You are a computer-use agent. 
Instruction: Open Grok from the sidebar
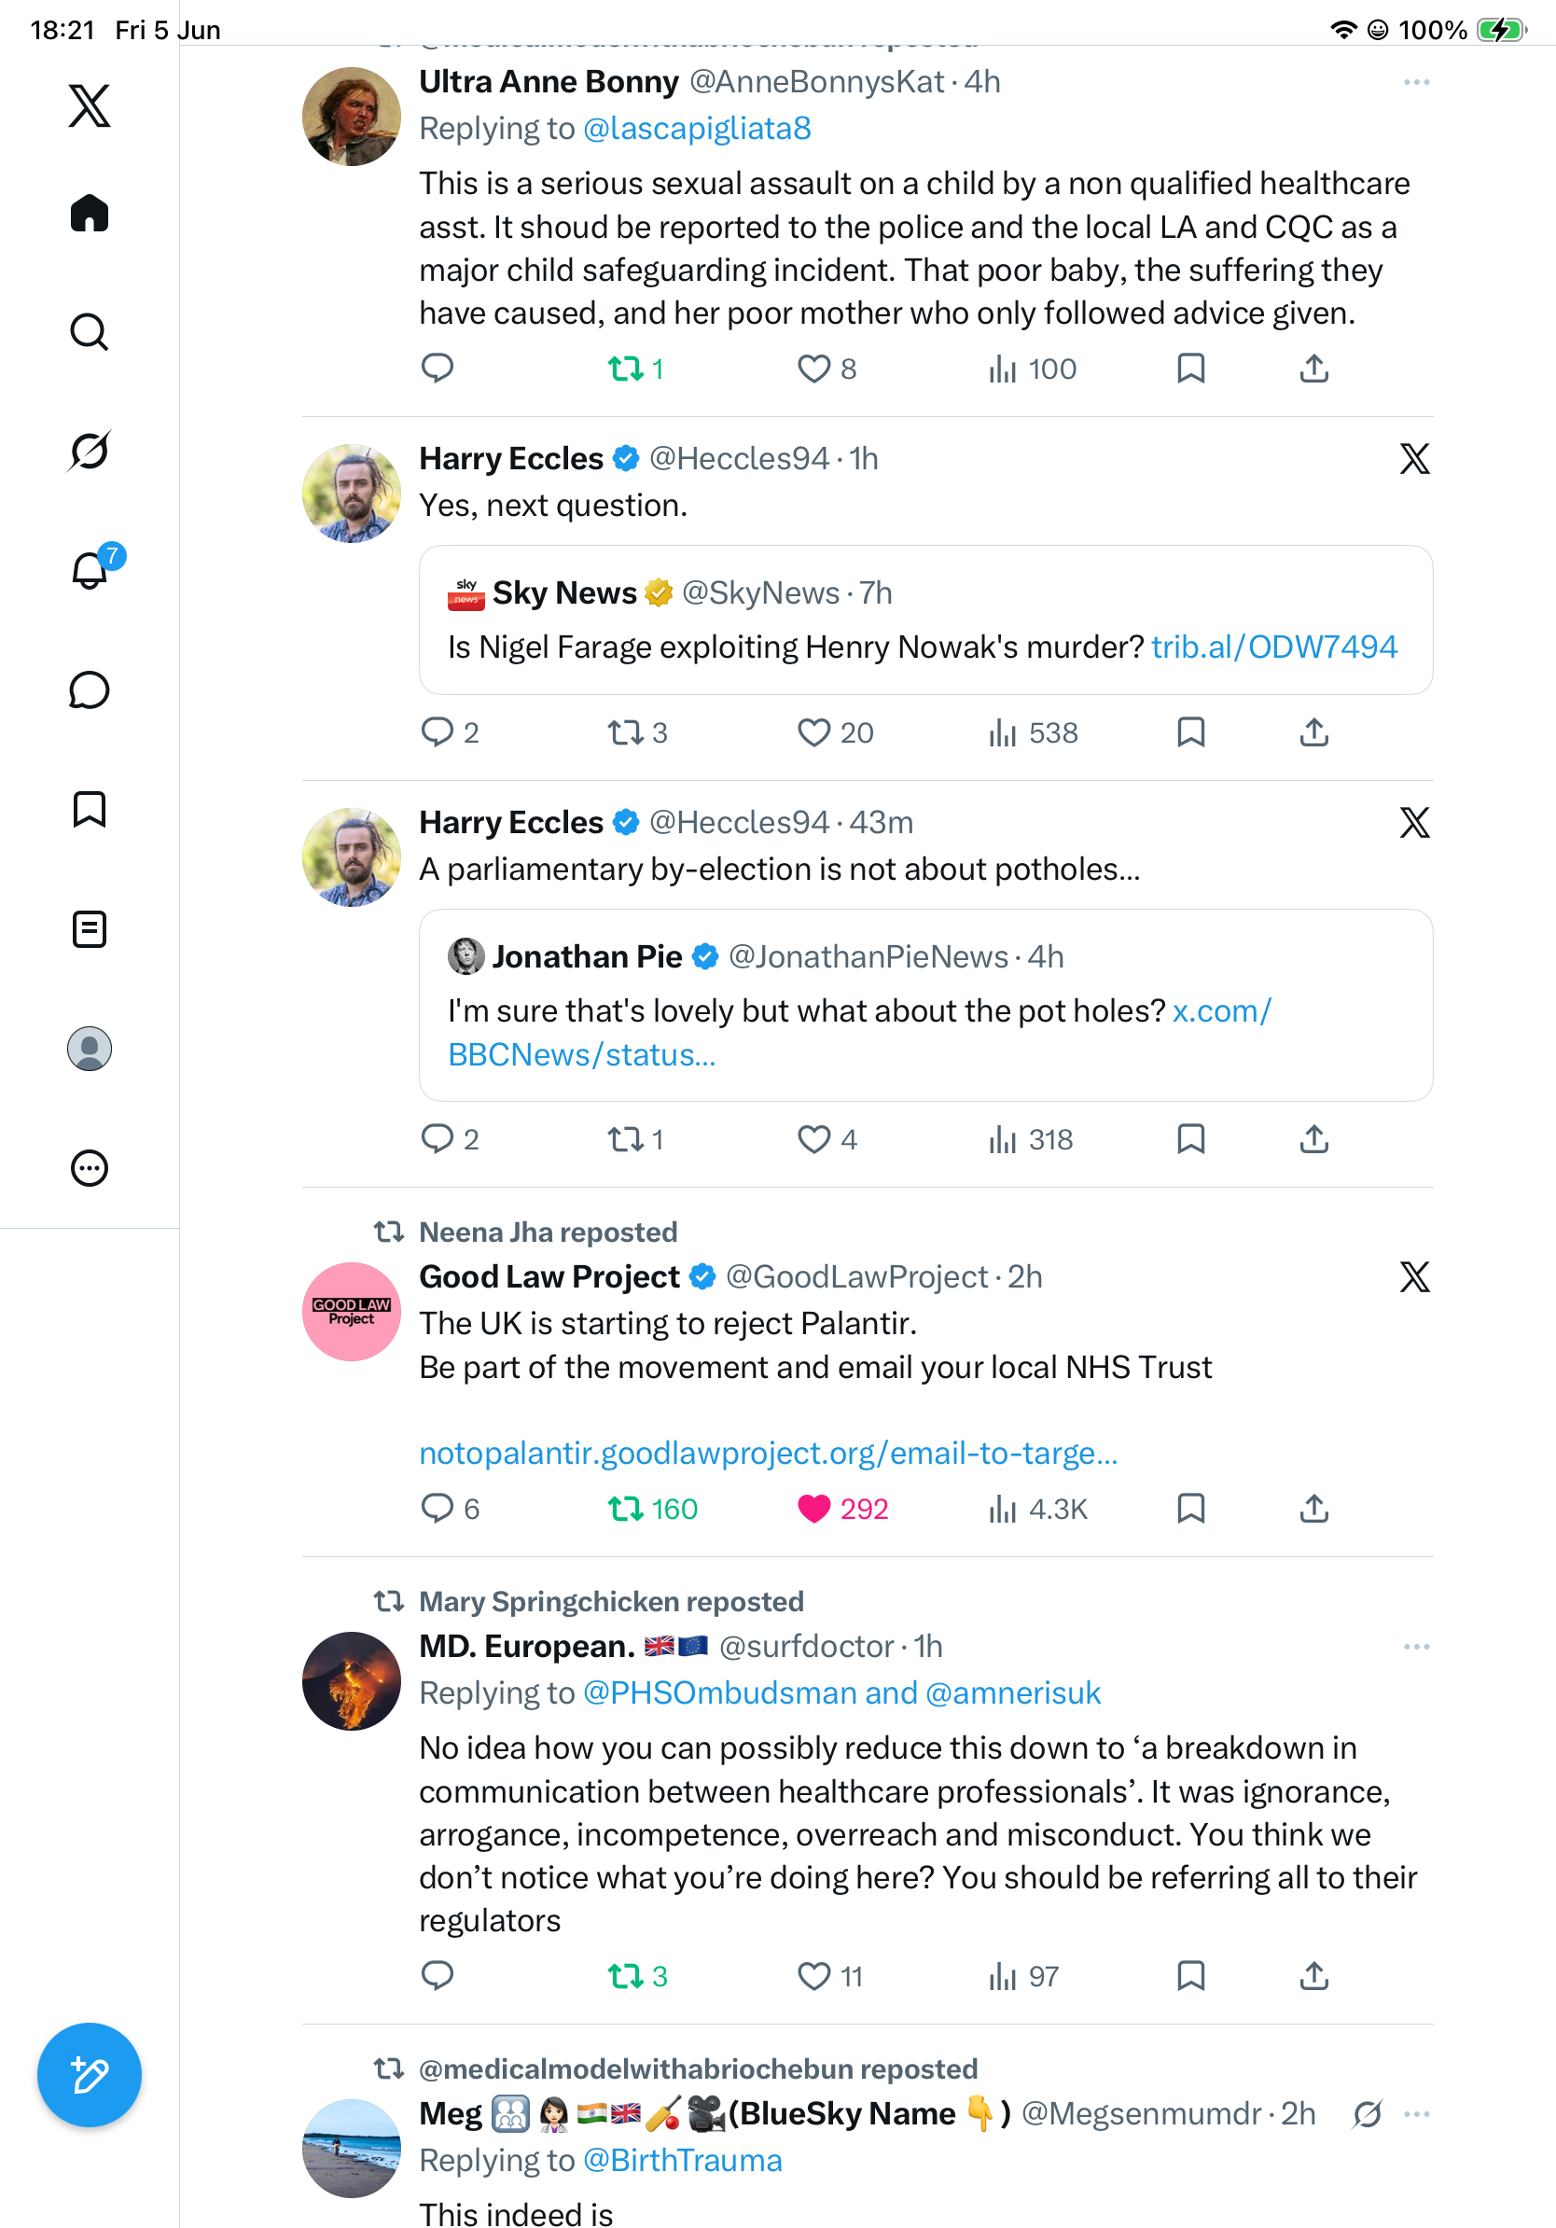(x=90, y=452)
